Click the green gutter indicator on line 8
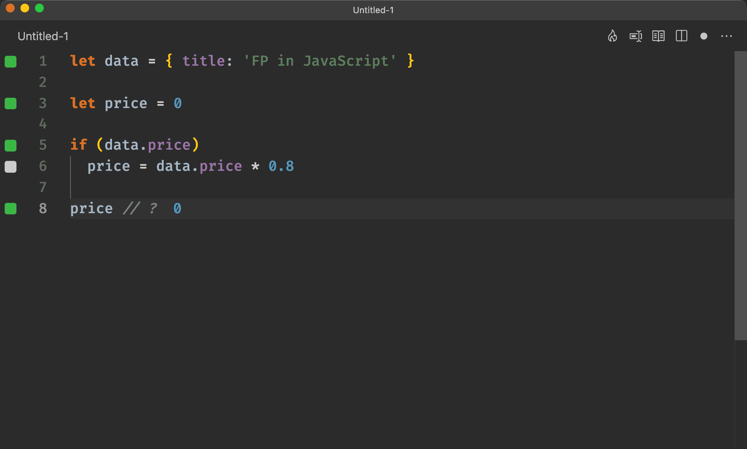This screenshot has height=449, width=747. coord(11,209)
